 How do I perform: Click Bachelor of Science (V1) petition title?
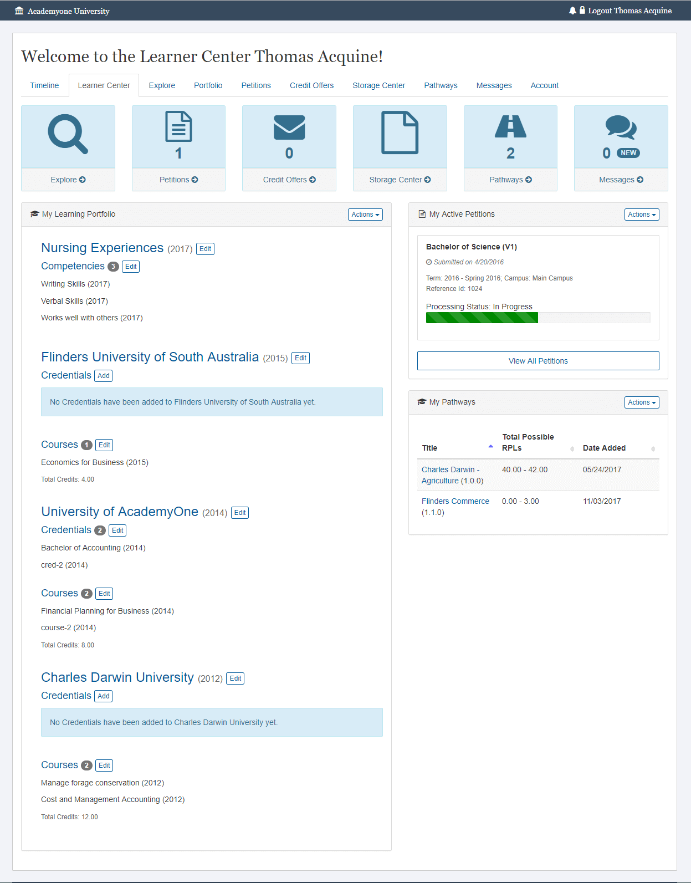click(x=472, y=247)
